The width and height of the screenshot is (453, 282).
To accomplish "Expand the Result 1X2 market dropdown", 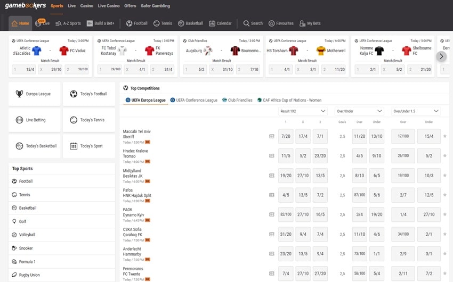I will click(303, 111).
